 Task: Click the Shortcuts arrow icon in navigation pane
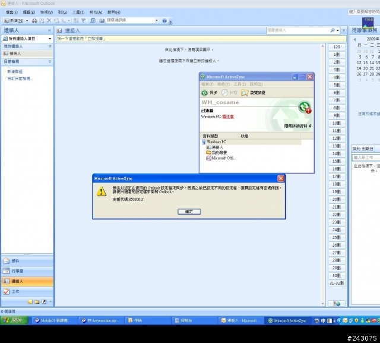click(x=44, y=302)
